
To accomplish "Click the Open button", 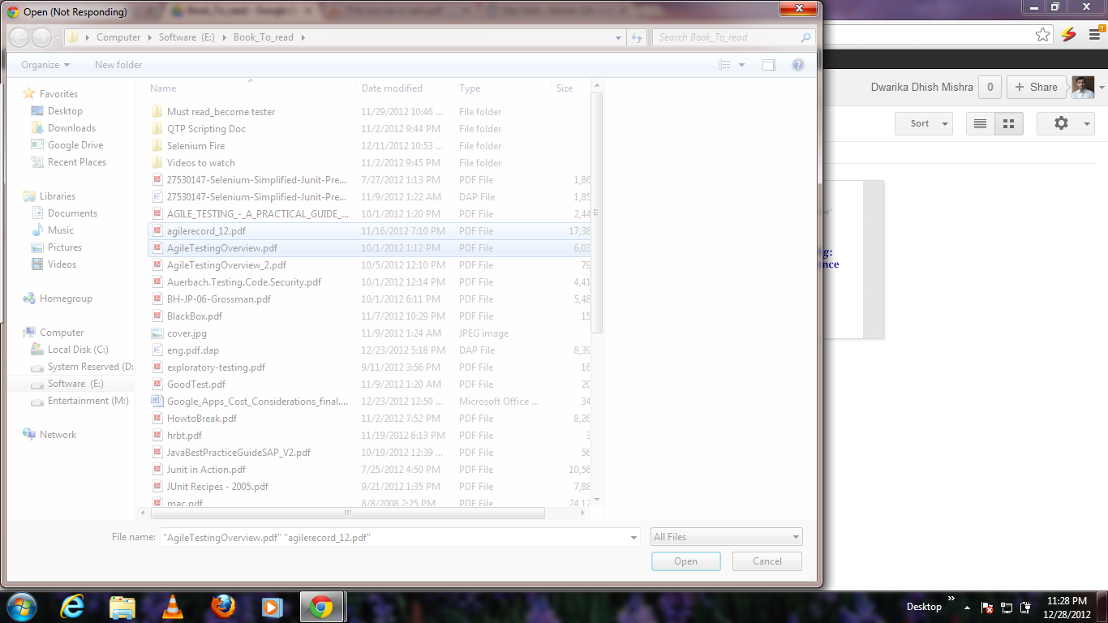I will 685,561.
